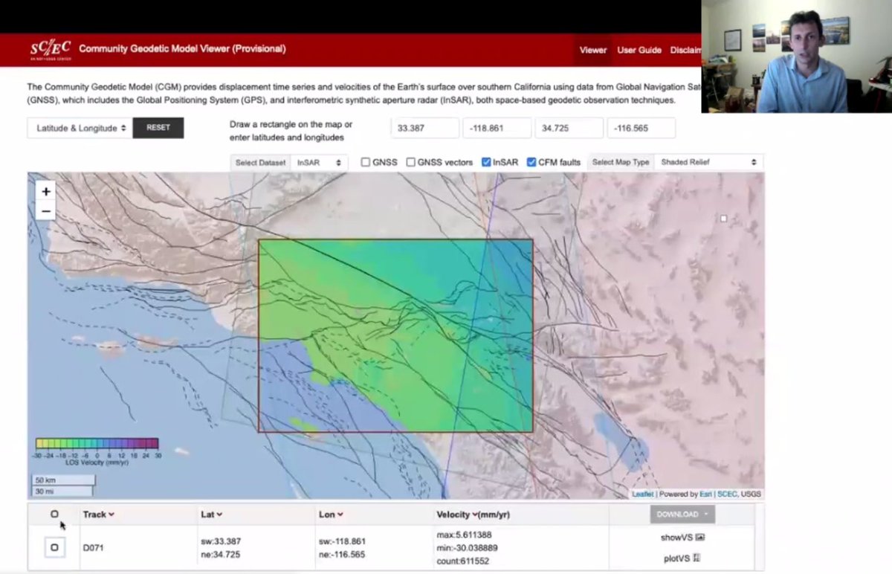The image size is (892, 574).
Task: Enable the GNSS checkbox
Action: [x=366, y=162]
